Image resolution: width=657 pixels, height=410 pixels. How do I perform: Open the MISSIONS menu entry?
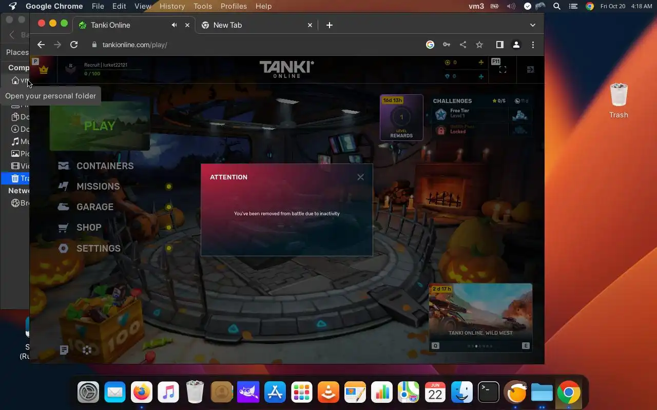89,187
